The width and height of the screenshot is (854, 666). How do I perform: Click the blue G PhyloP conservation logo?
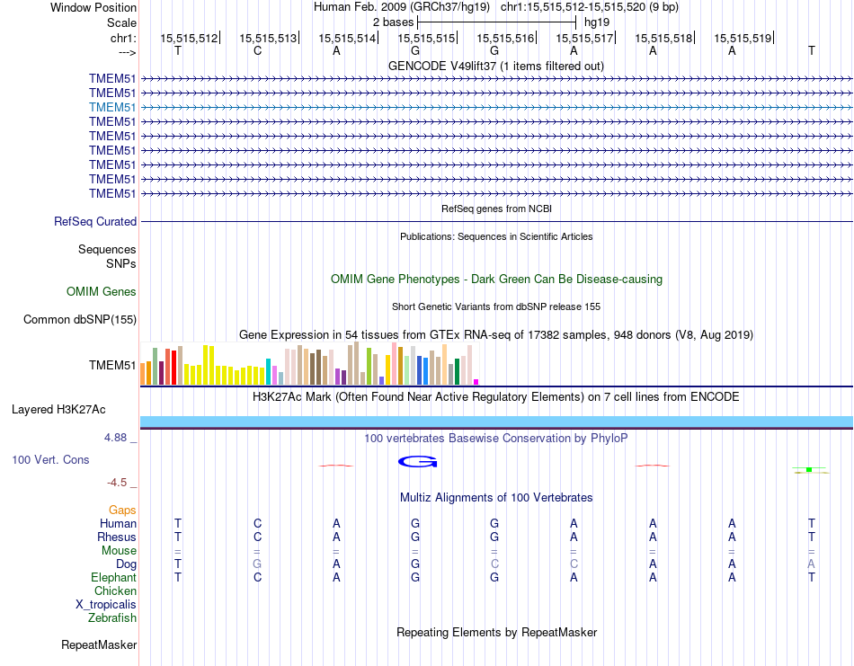[x=416, y=462]
